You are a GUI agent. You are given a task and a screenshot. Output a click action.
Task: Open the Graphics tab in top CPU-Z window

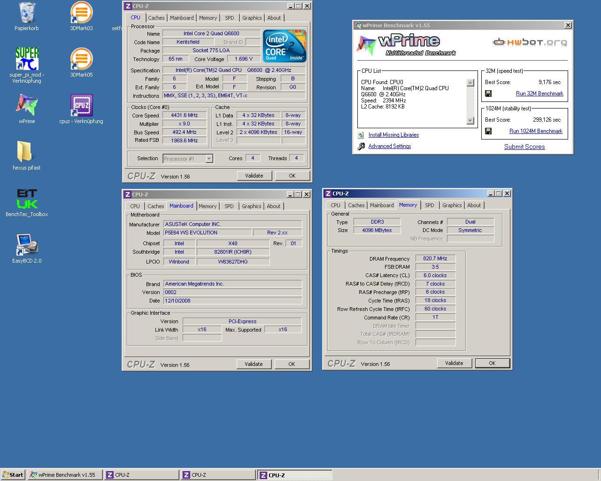[x=252, y=18]
